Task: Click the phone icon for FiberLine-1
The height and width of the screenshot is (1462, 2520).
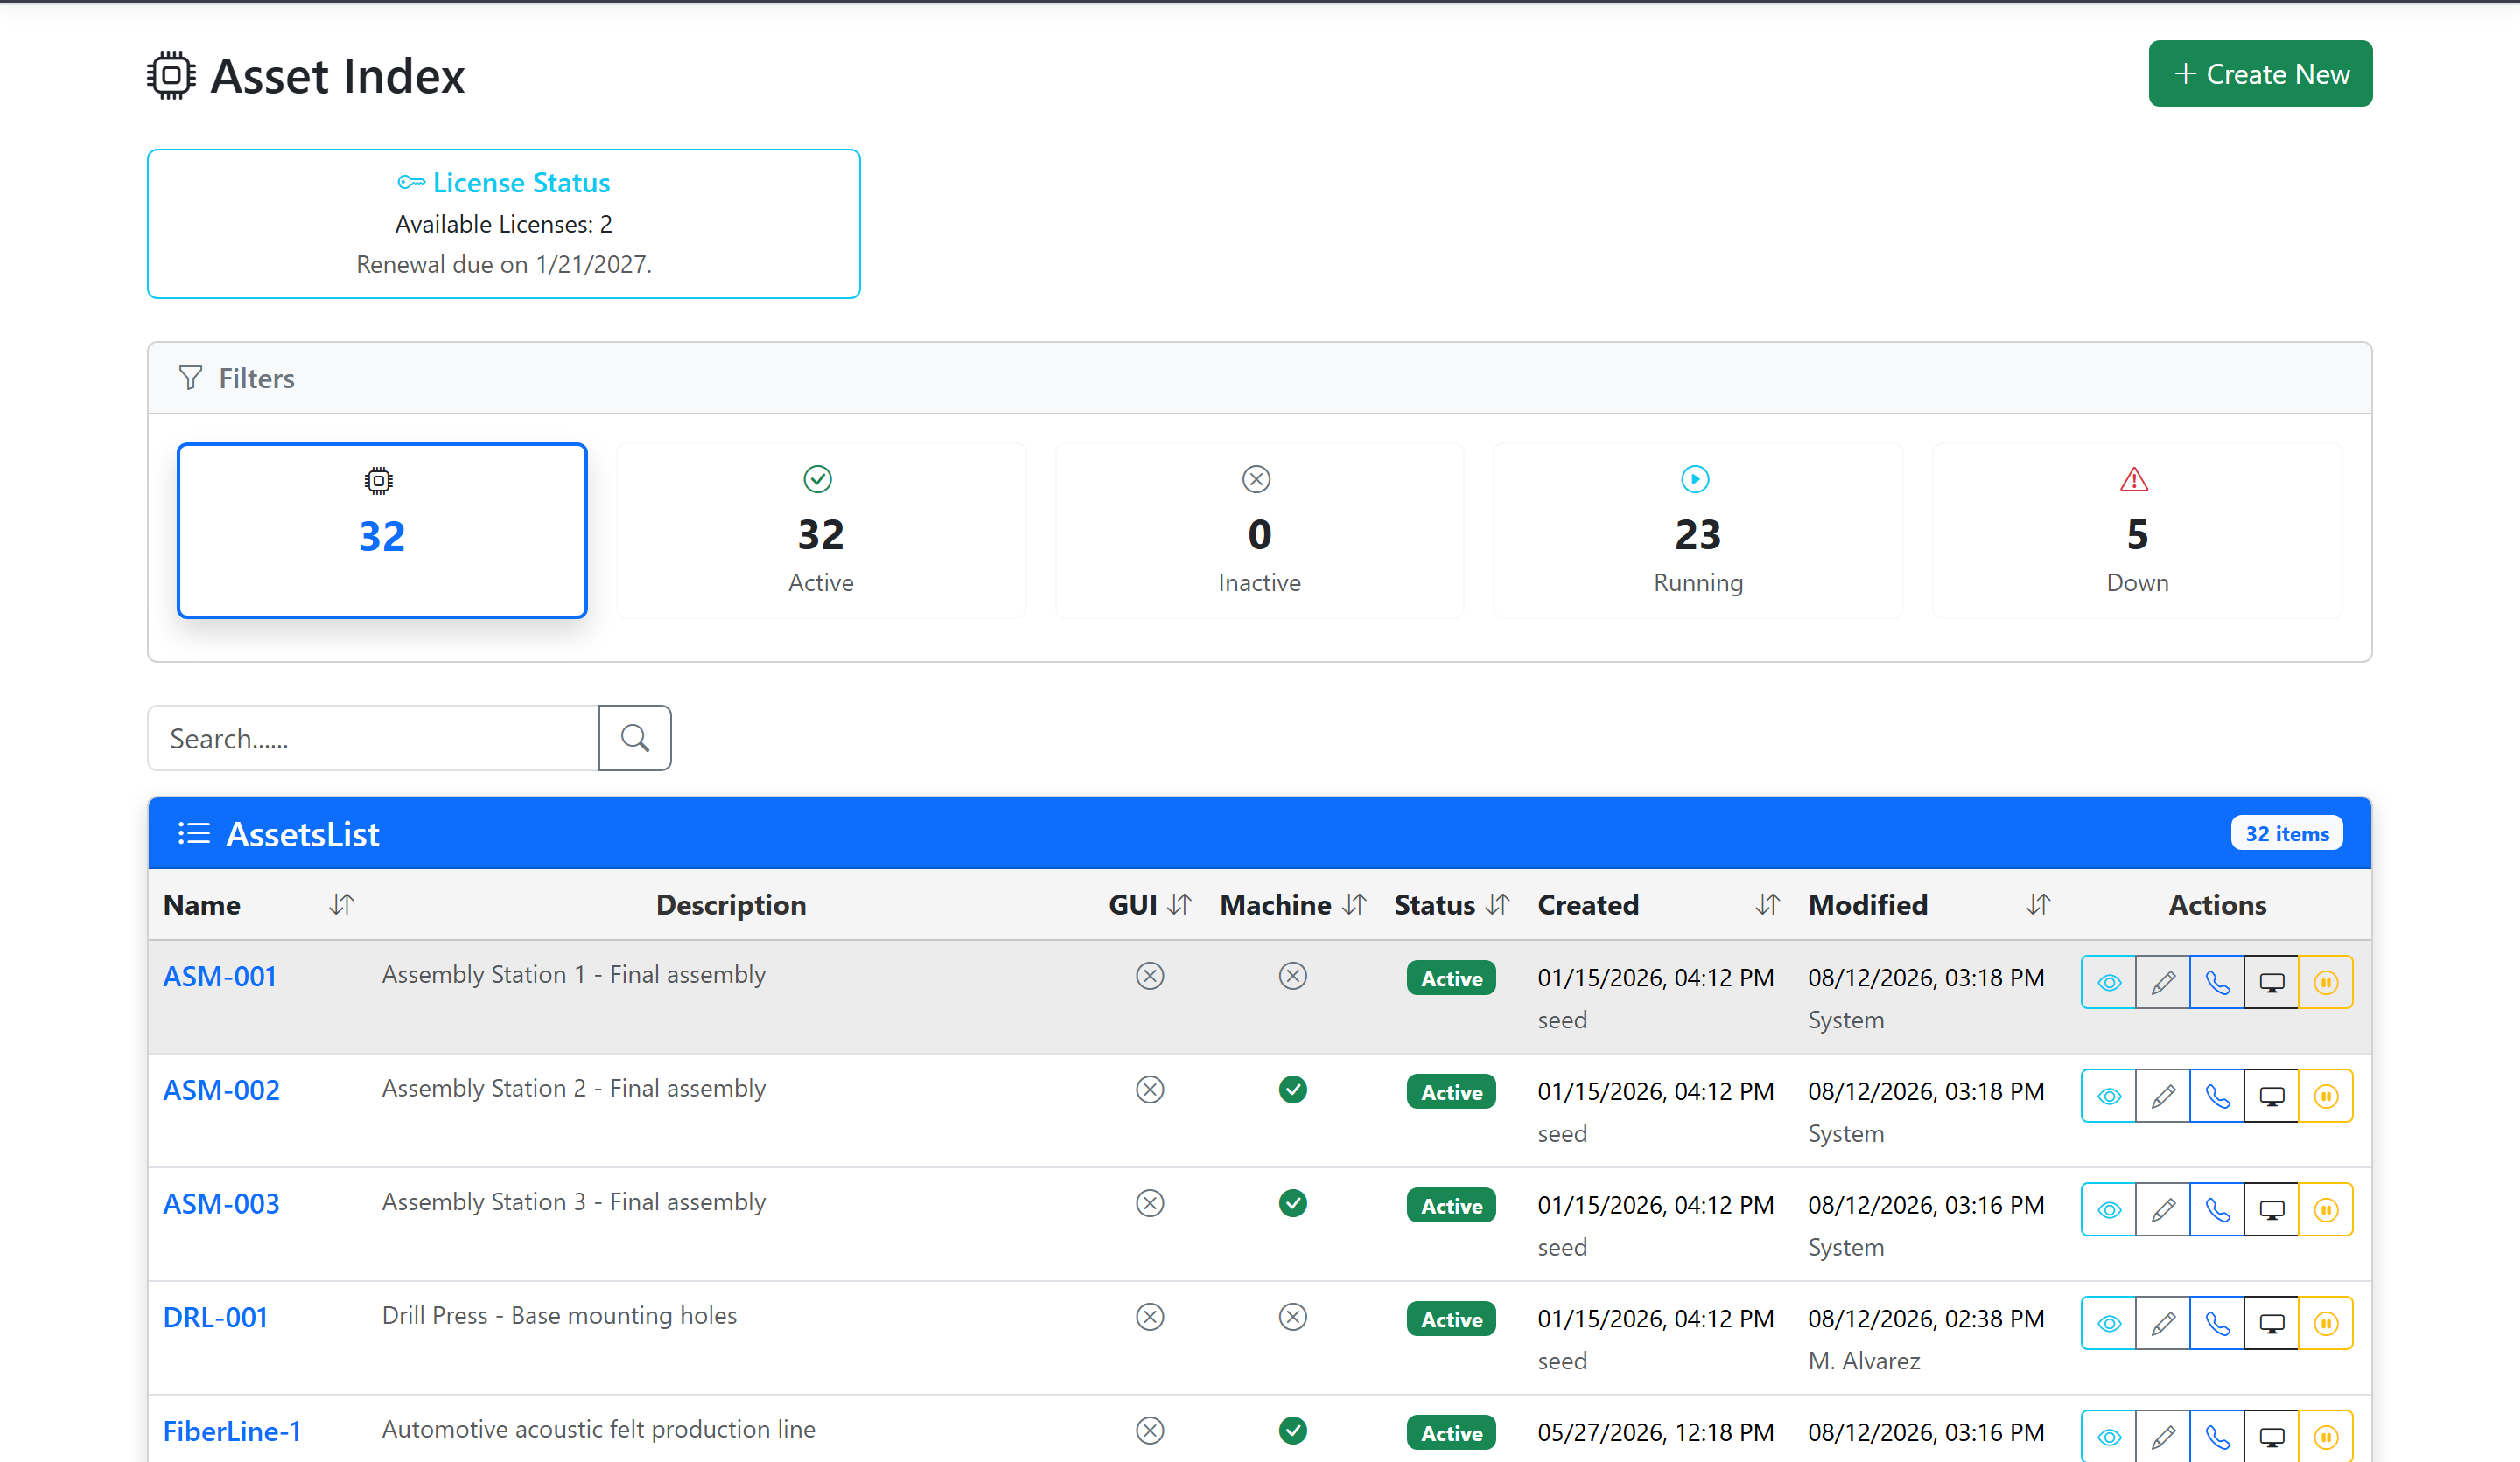Action: (x=2217, y=1437)
